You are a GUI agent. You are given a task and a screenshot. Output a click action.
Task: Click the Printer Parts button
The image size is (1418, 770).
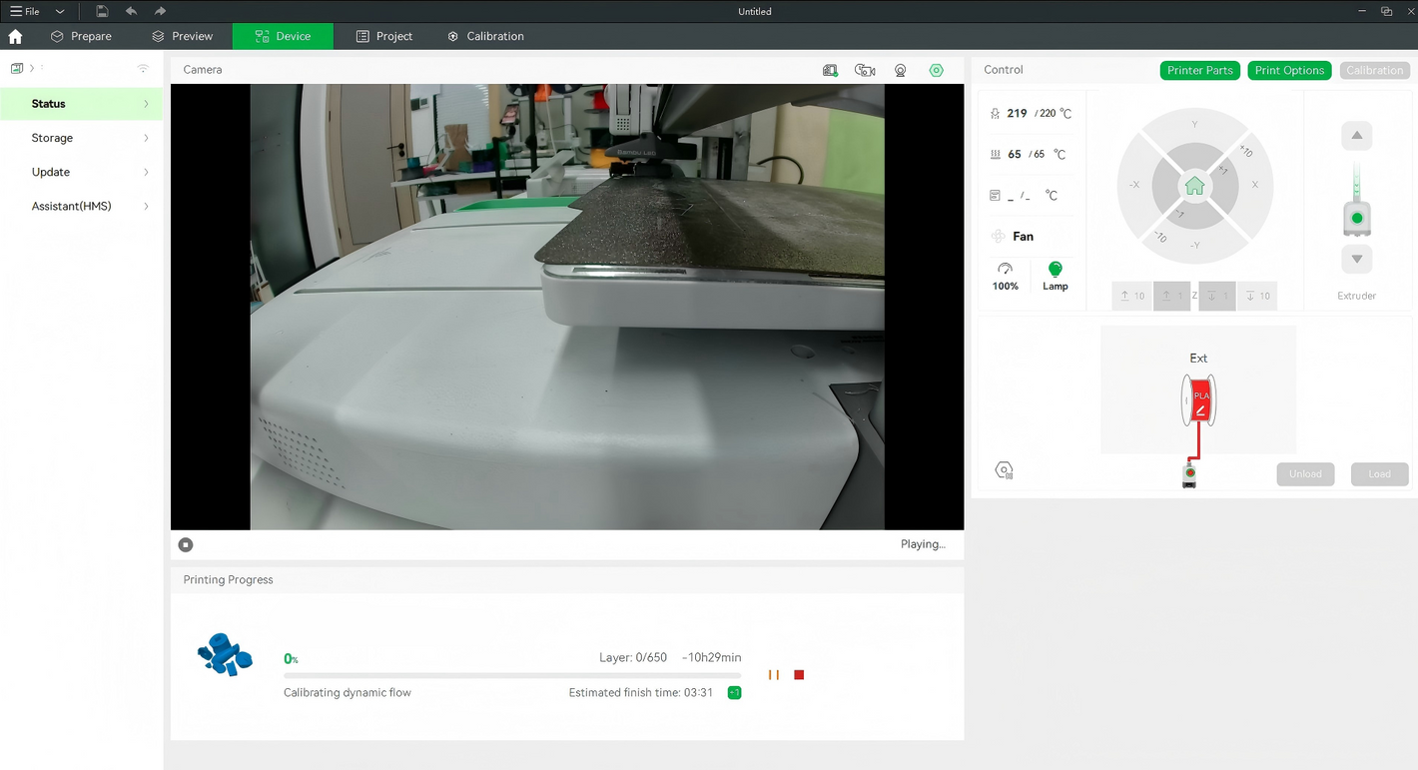coord(1199,70)
